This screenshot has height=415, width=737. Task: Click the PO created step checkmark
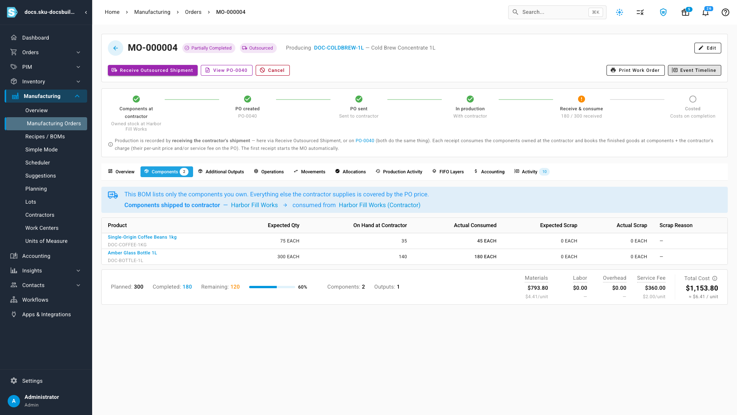[x=248, y=99]
